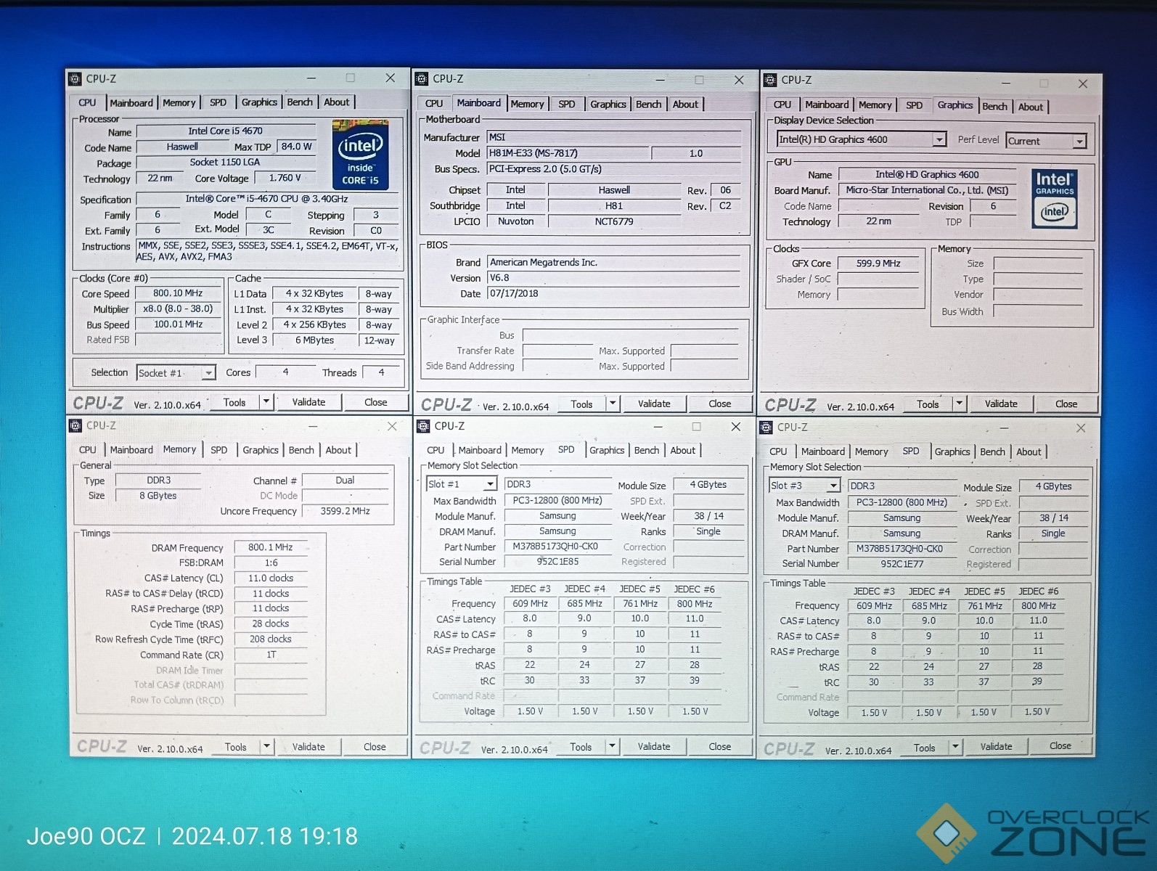
Task: Click the CPU-Z title icon in the Slot #1 window
Action: point(424,426)
